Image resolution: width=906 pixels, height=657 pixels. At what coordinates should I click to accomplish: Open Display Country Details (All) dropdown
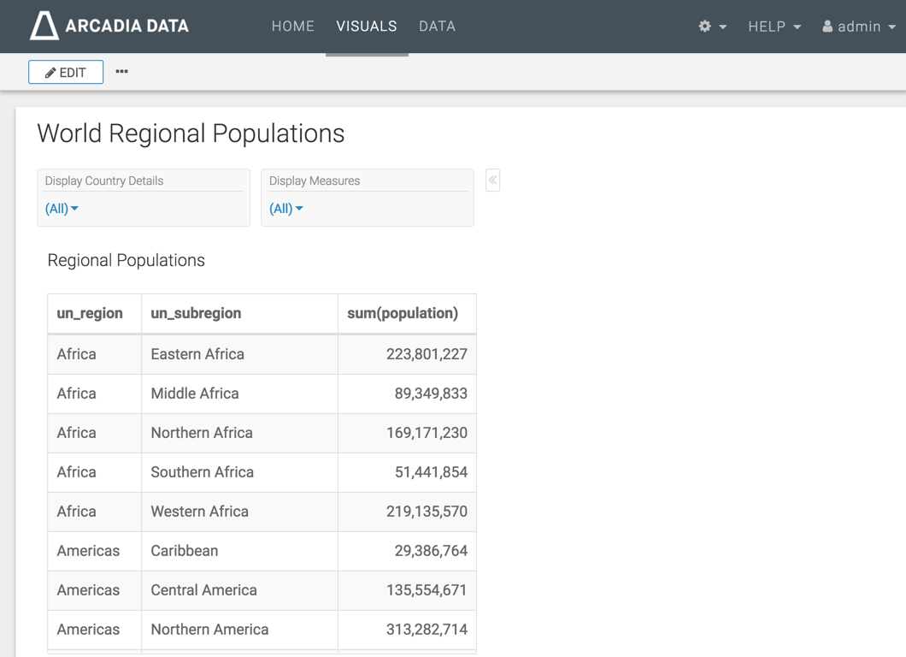click(x=62, y=209)
